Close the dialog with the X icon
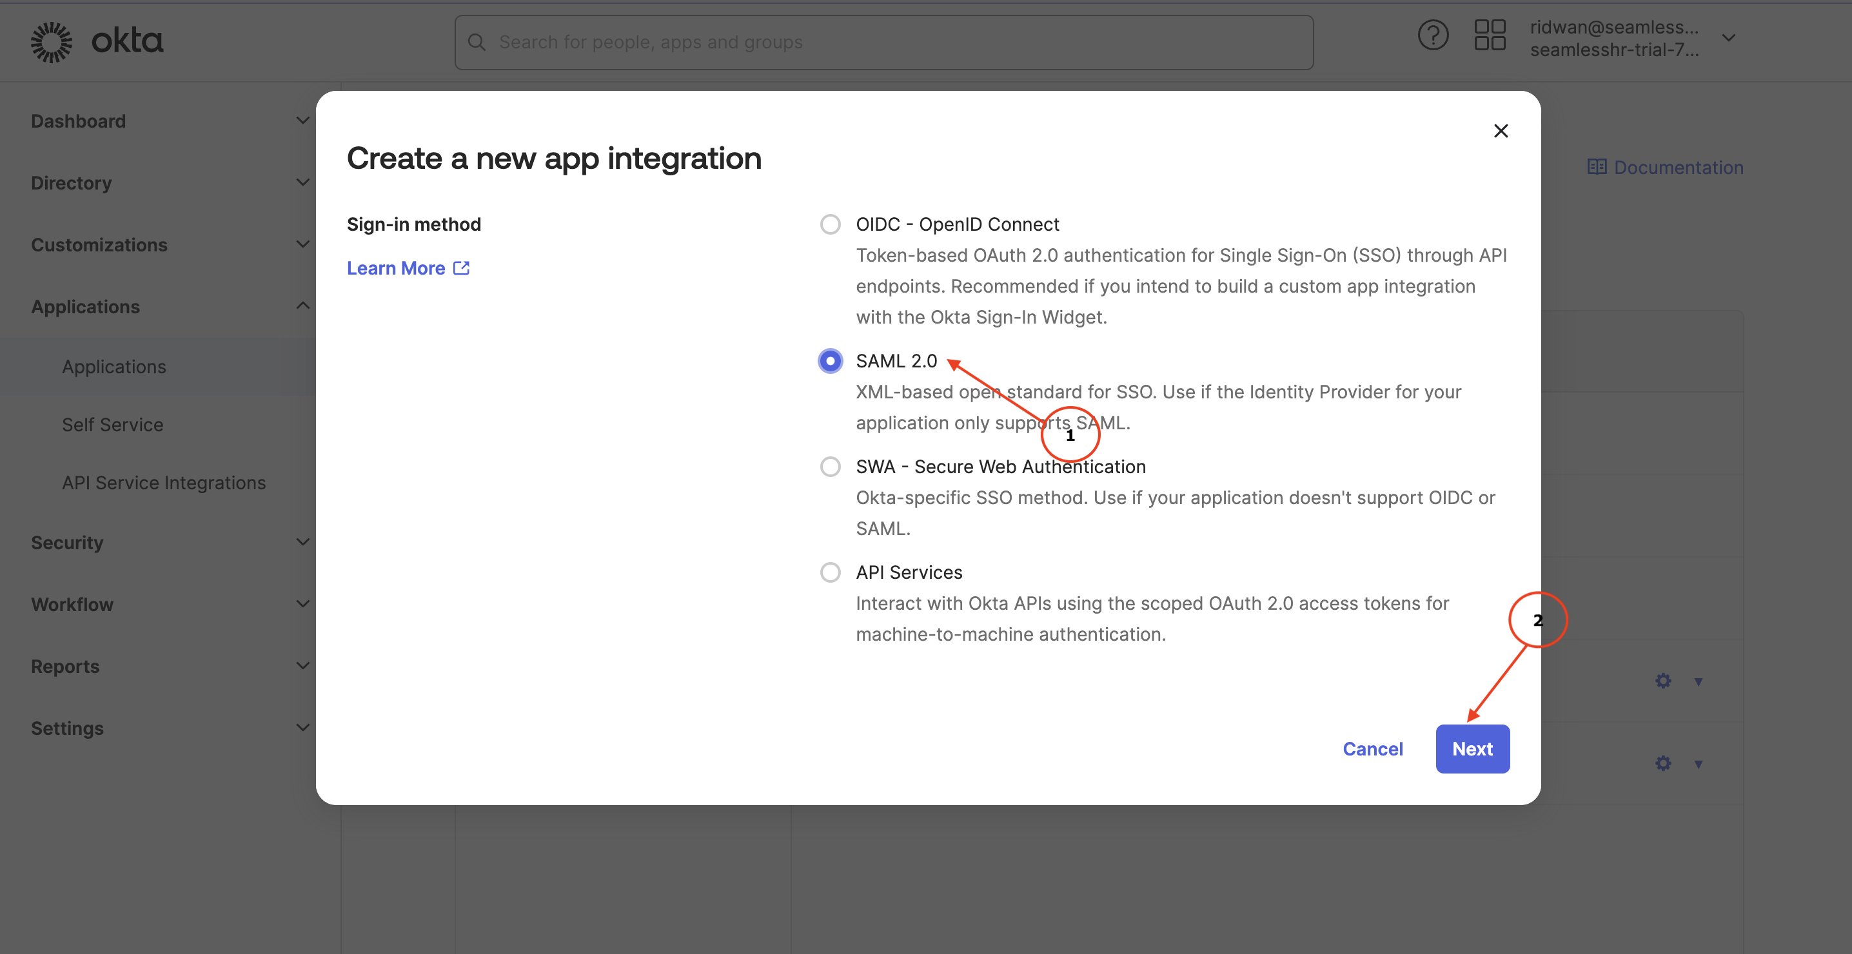Viewport: 1852px width, 954px height. [1501, 131]
